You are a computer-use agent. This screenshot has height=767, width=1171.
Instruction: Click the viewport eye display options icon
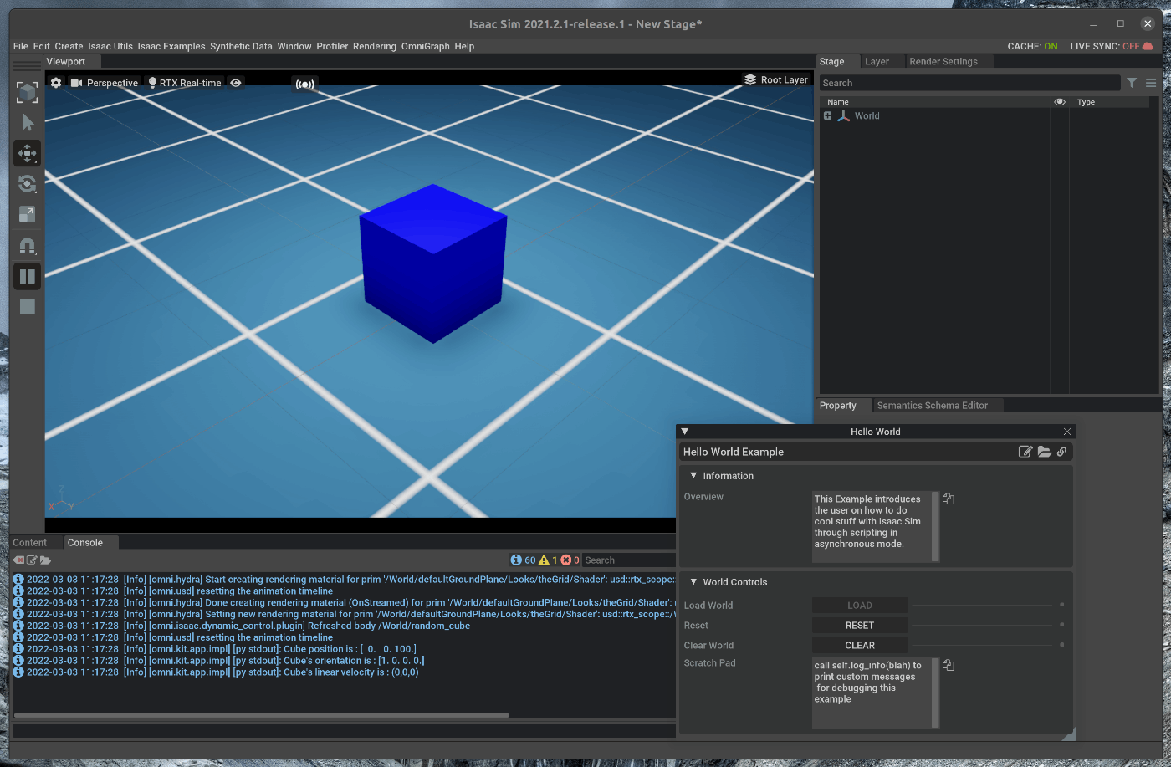coord(236,83)
